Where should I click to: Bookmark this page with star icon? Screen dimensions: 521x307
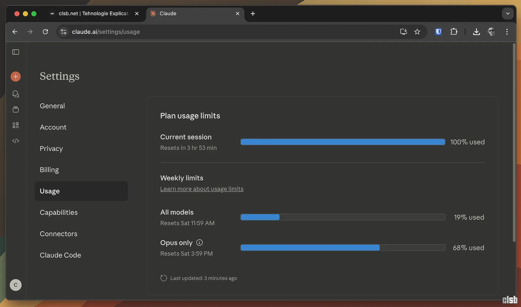pos(417,32)
